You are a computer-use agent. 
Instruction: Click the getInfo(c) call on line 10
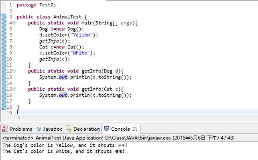coord(55,59)
